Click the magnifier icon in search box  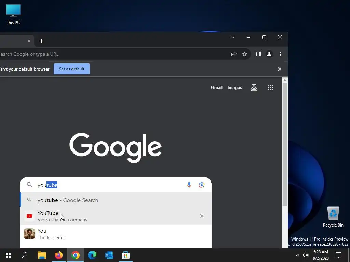pos(29,185)
